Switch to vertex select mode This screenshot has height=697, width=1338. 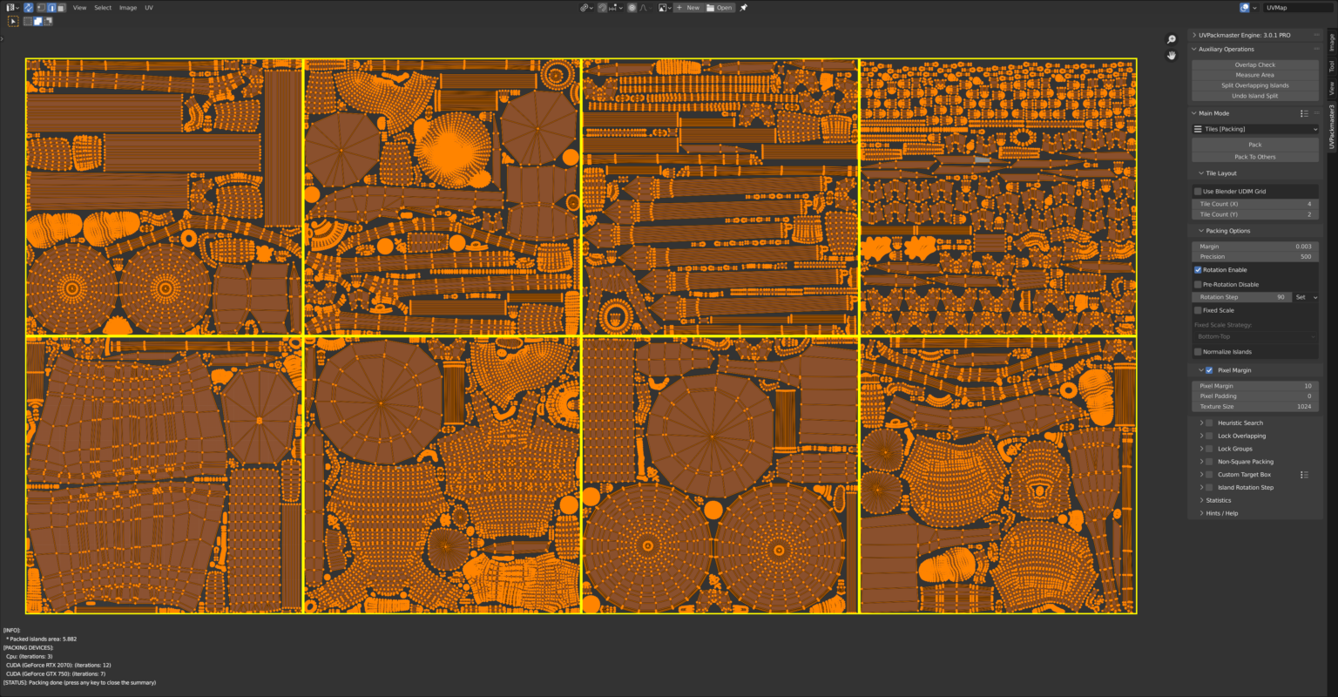pos(39,8)
